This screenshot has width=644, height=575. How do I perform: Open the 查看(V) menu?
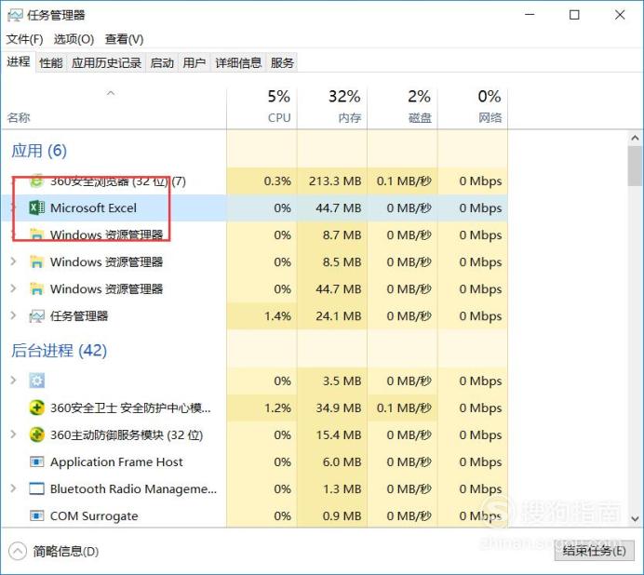(x=124, y=39)
